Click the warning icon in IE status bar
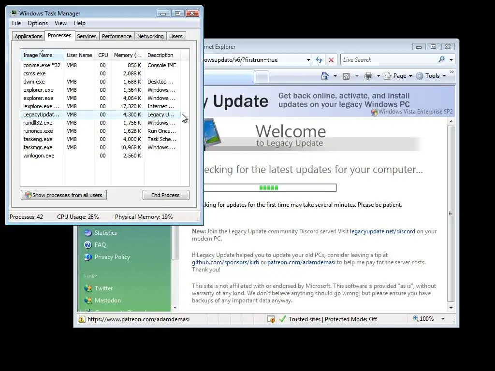 (82, 319)
